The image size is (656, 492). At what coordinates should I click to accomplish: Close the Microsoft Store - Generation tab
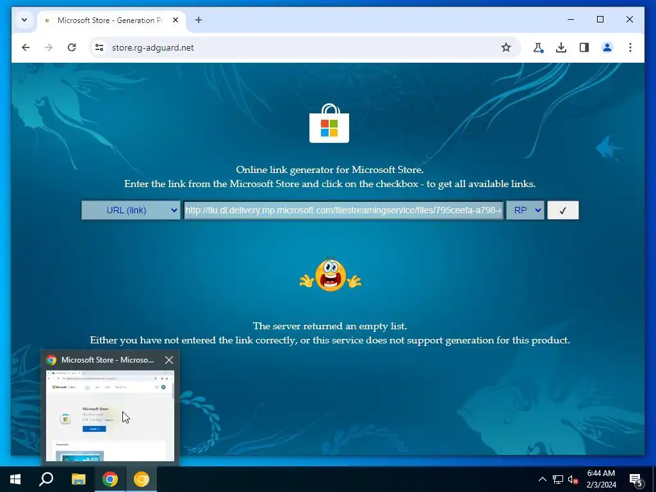click(176, 20)
